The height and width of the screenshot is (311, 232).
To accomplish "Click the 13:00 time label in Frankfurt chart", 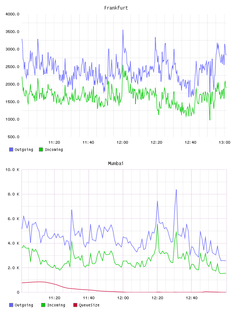I will tap(224, 143).
